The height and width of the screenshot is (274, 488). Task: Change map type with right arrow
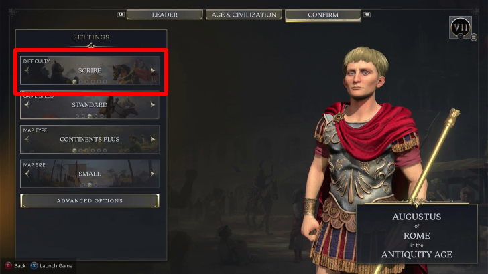(x=153, y=139)
